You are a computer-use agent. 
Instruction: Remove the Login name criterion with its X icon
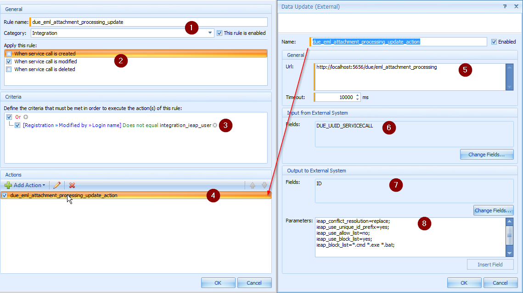click(x=215, y=125)
